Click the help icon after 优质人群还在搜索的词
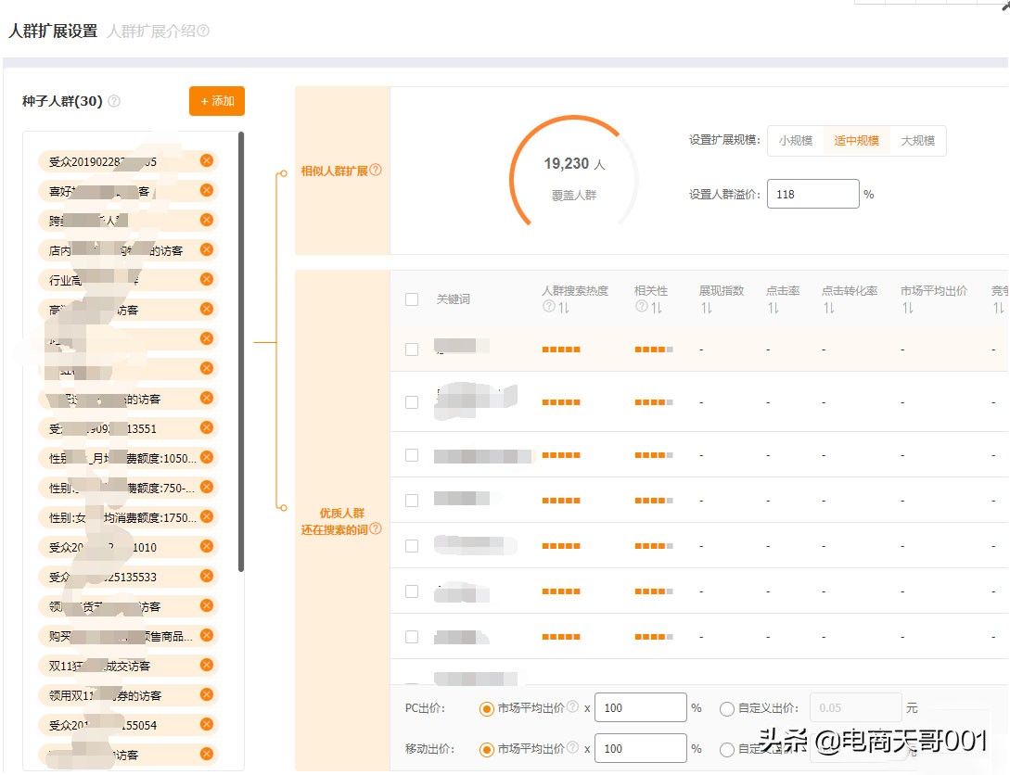Viewport: 1010px width, 775px height. (376, 528)
